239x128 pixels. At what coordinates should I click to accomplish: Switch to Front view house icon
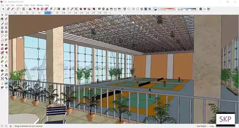click(107, 9)
